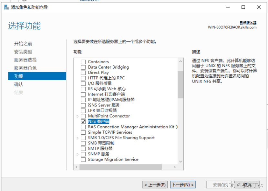Check Storage Migration Service checkbox
The width and height of the screenshot is (268, 191).
83,160
